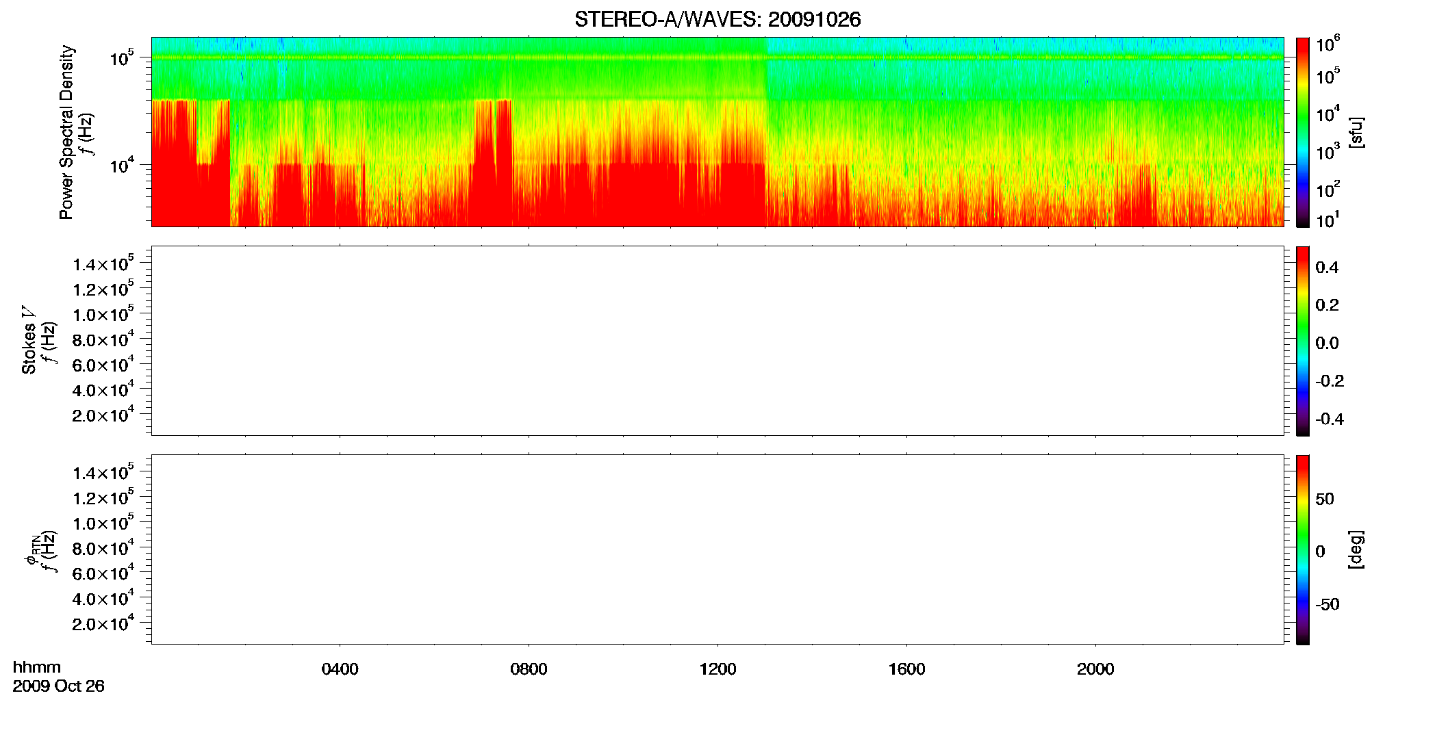Click the power spectral density color bar
Viewport: 1435px width, 739px height.
(1303, 132)
